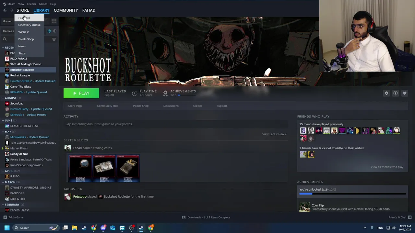The image size is (415, 233).
Task: Collapse the MARCH games category
Action: coord(3,182)
